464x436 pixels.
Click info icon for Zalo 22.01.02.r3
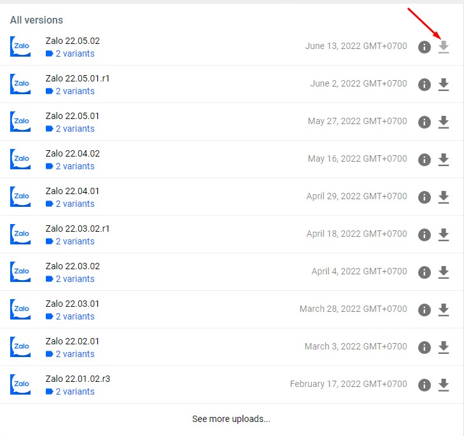coord(425,385)
